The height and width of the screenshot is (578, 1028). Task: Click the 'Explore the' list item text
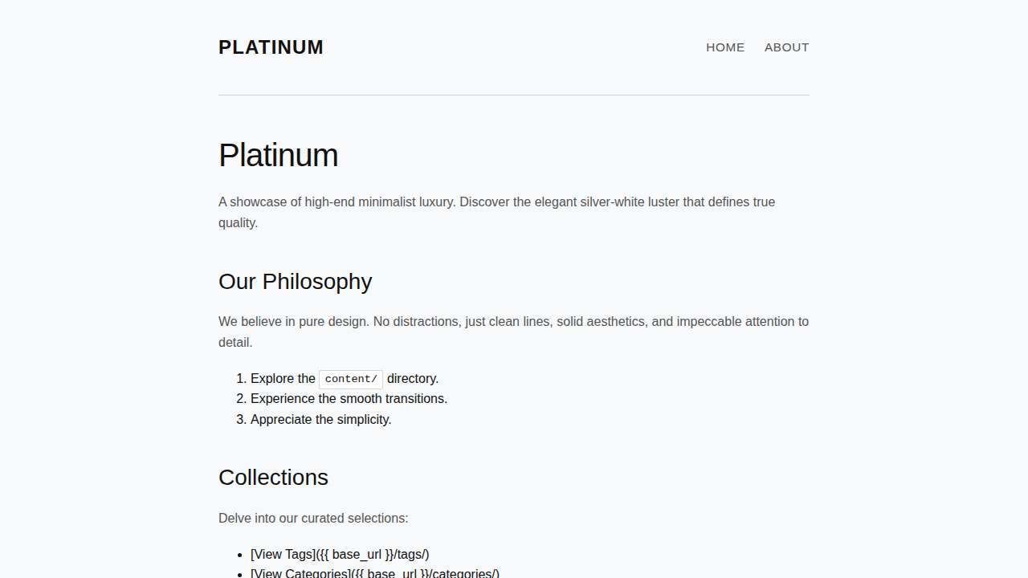coord(283,379)
